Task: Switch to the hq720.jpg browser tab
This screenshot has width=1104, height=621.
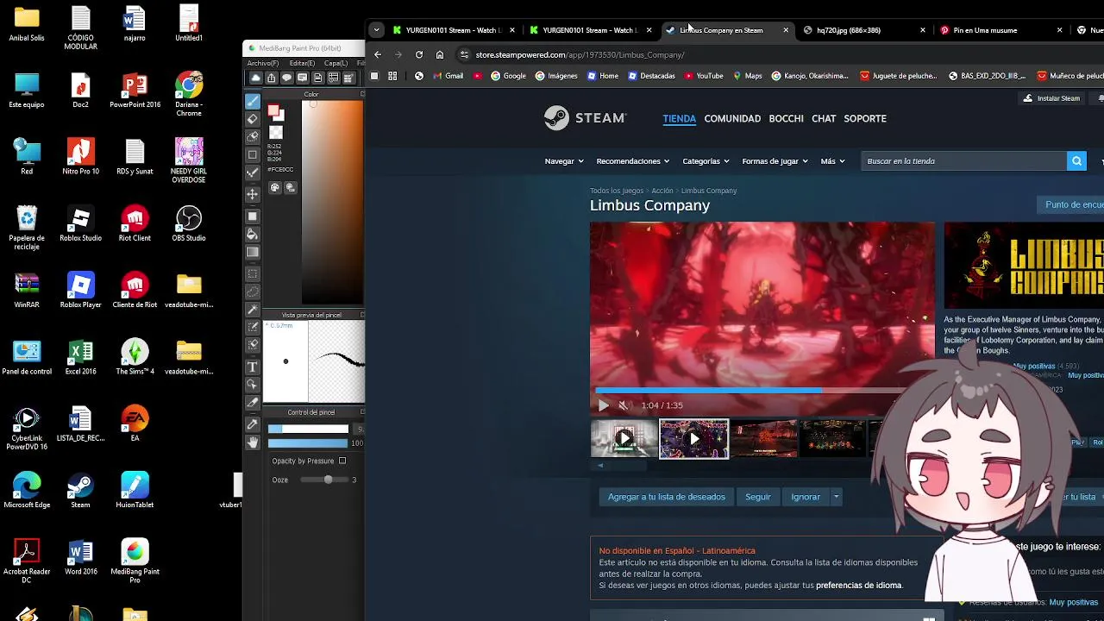Action: (862, 30)
